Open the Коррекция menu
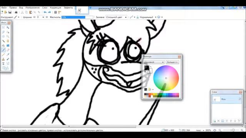 (x=55, y=8)
